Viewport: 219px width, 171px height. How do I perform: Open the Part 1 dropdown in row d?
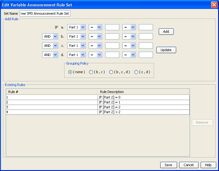pyautogui.click(x=76, y=55)
